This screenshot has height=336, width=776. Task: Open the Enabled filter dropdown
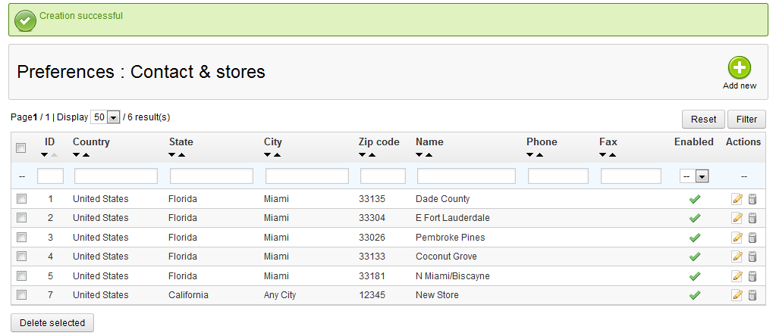pos(695,176)
